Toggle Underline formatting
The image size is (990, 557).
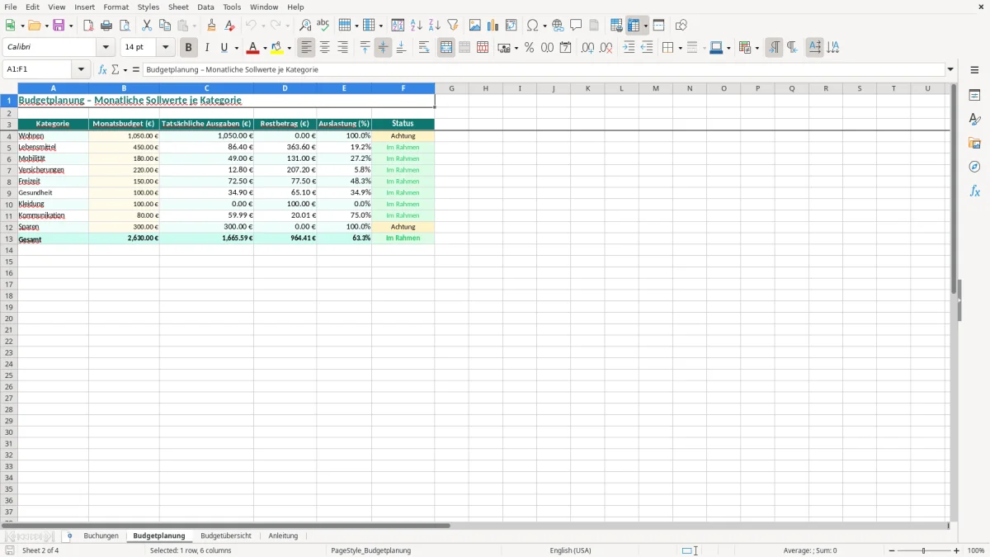[224, 48]
